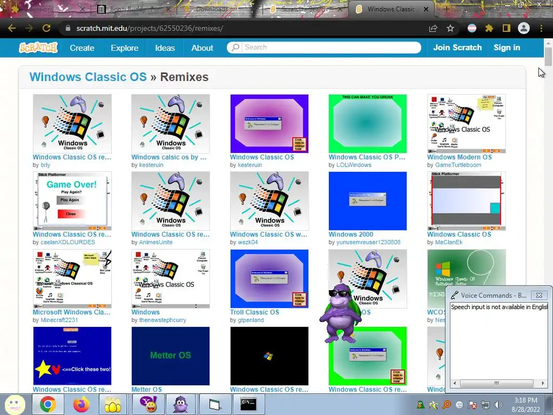Open the Windows Modern OS project link
This screenshot has width=553, height=415.
459,157
